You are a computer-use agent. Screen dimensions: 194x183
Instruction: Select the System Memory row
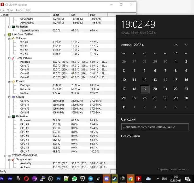(58, 31)
